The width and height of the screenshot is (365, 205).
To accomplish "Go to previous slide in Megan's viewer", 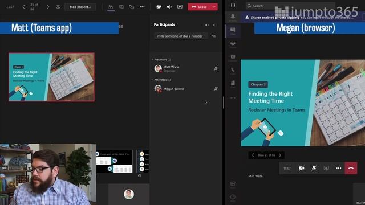I will tap(253, 155).
